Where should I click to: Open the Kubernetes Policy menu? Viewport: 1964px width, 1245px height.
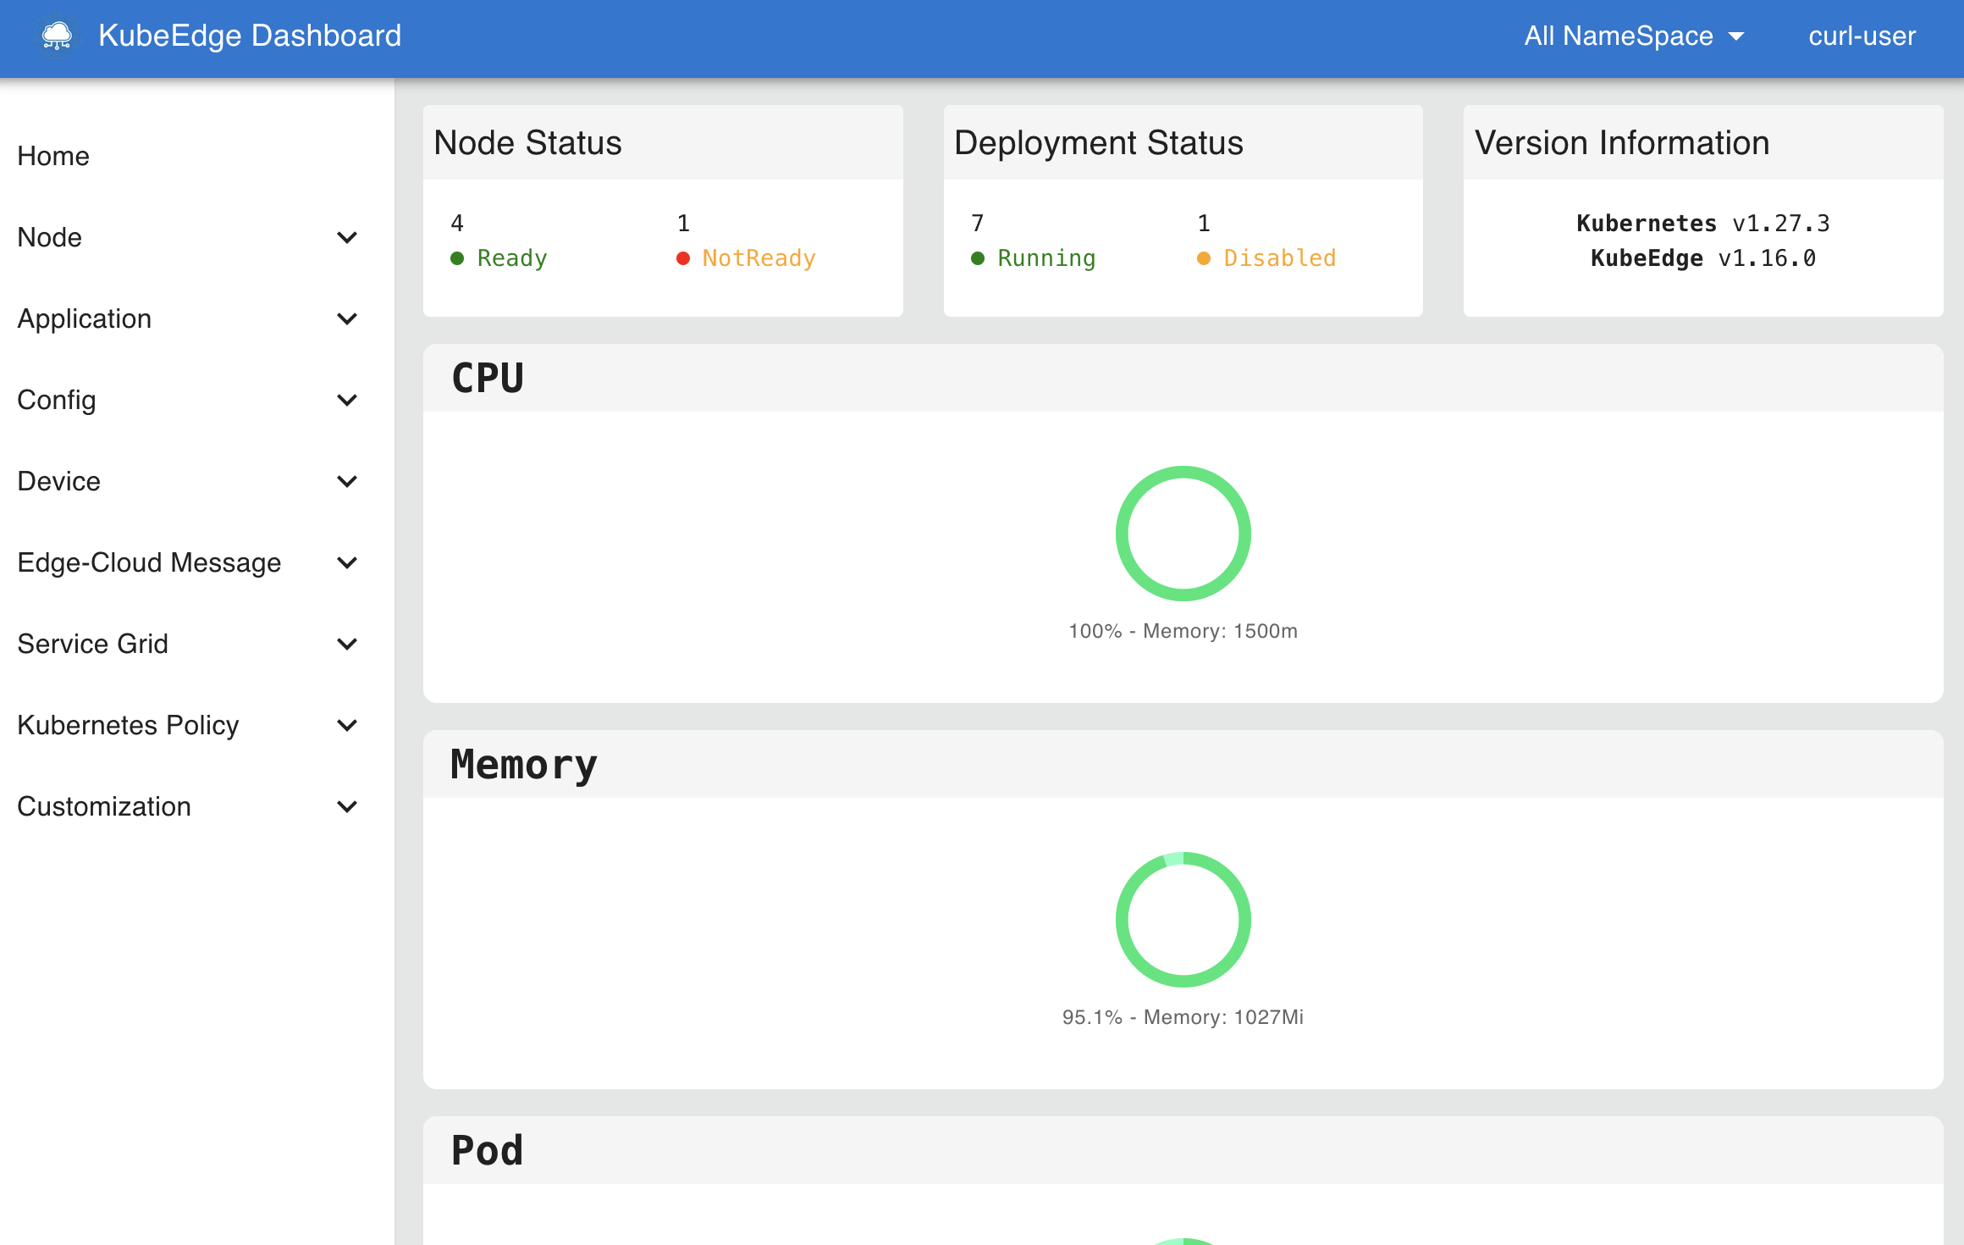128,725
